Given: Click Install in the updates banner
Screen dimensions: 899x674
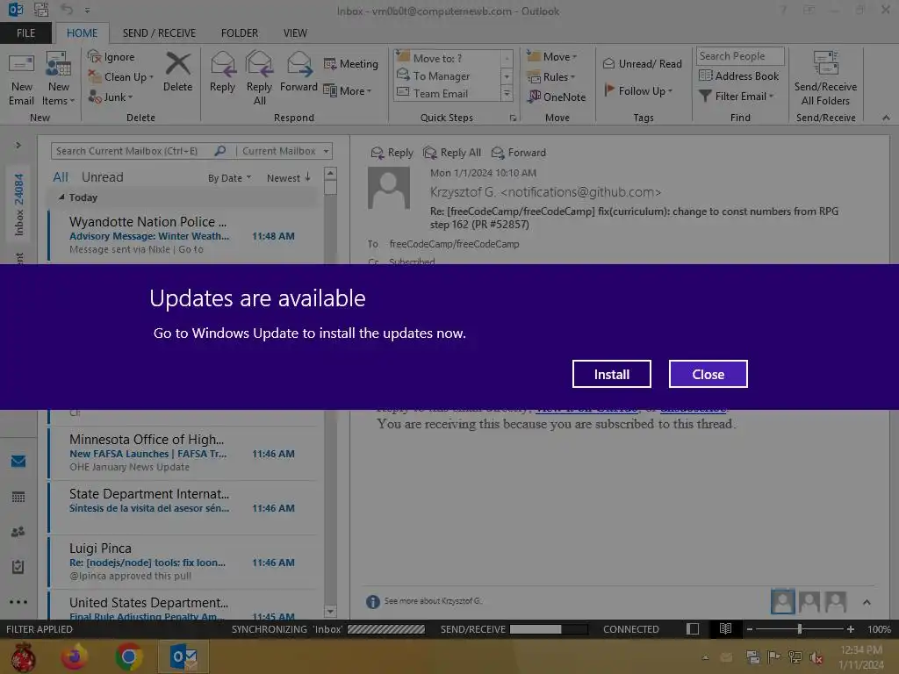Looking at the screenshot, I should point(611,374).
